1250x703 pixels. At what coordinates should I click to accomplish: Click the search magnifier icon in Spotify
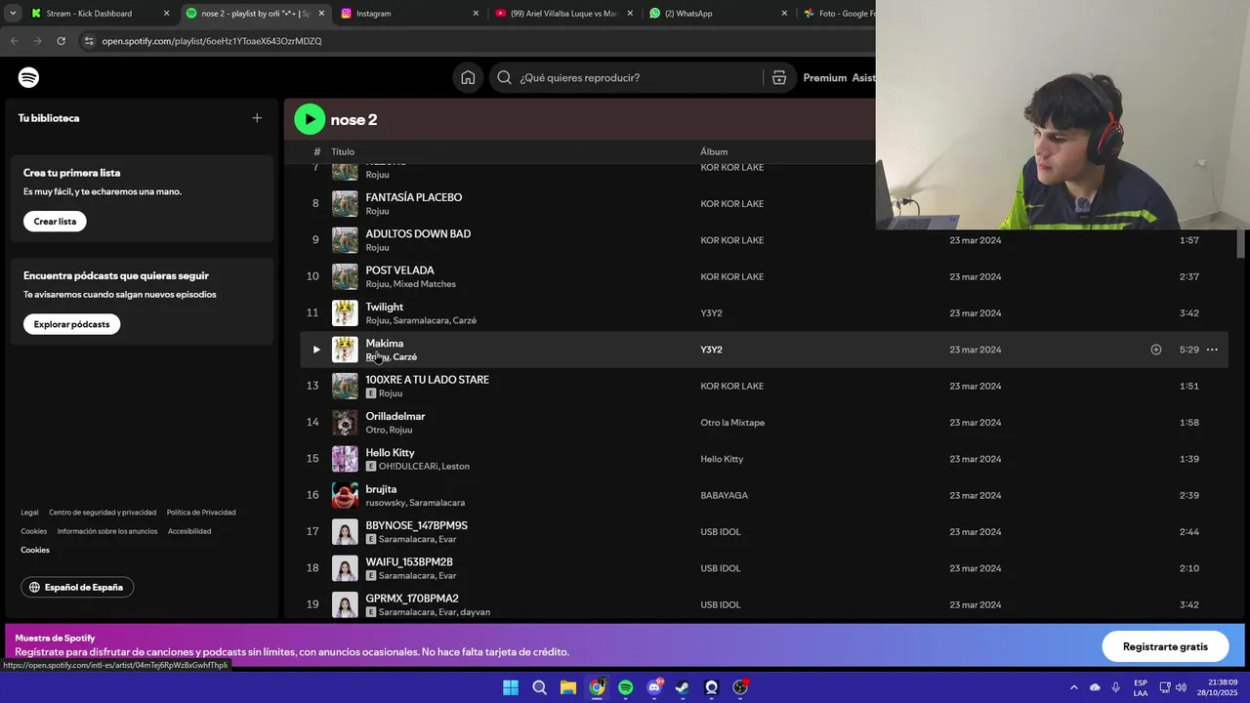click(x=504, y=78)
